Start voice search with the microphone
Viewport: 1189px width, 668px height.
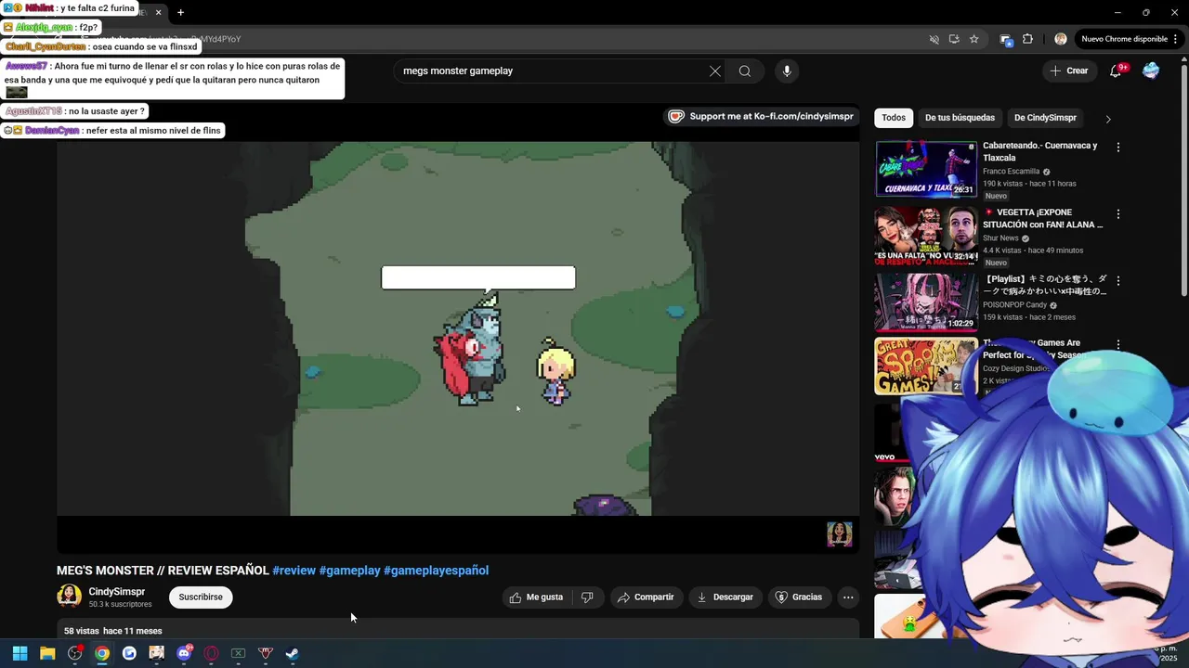[787, 71]
